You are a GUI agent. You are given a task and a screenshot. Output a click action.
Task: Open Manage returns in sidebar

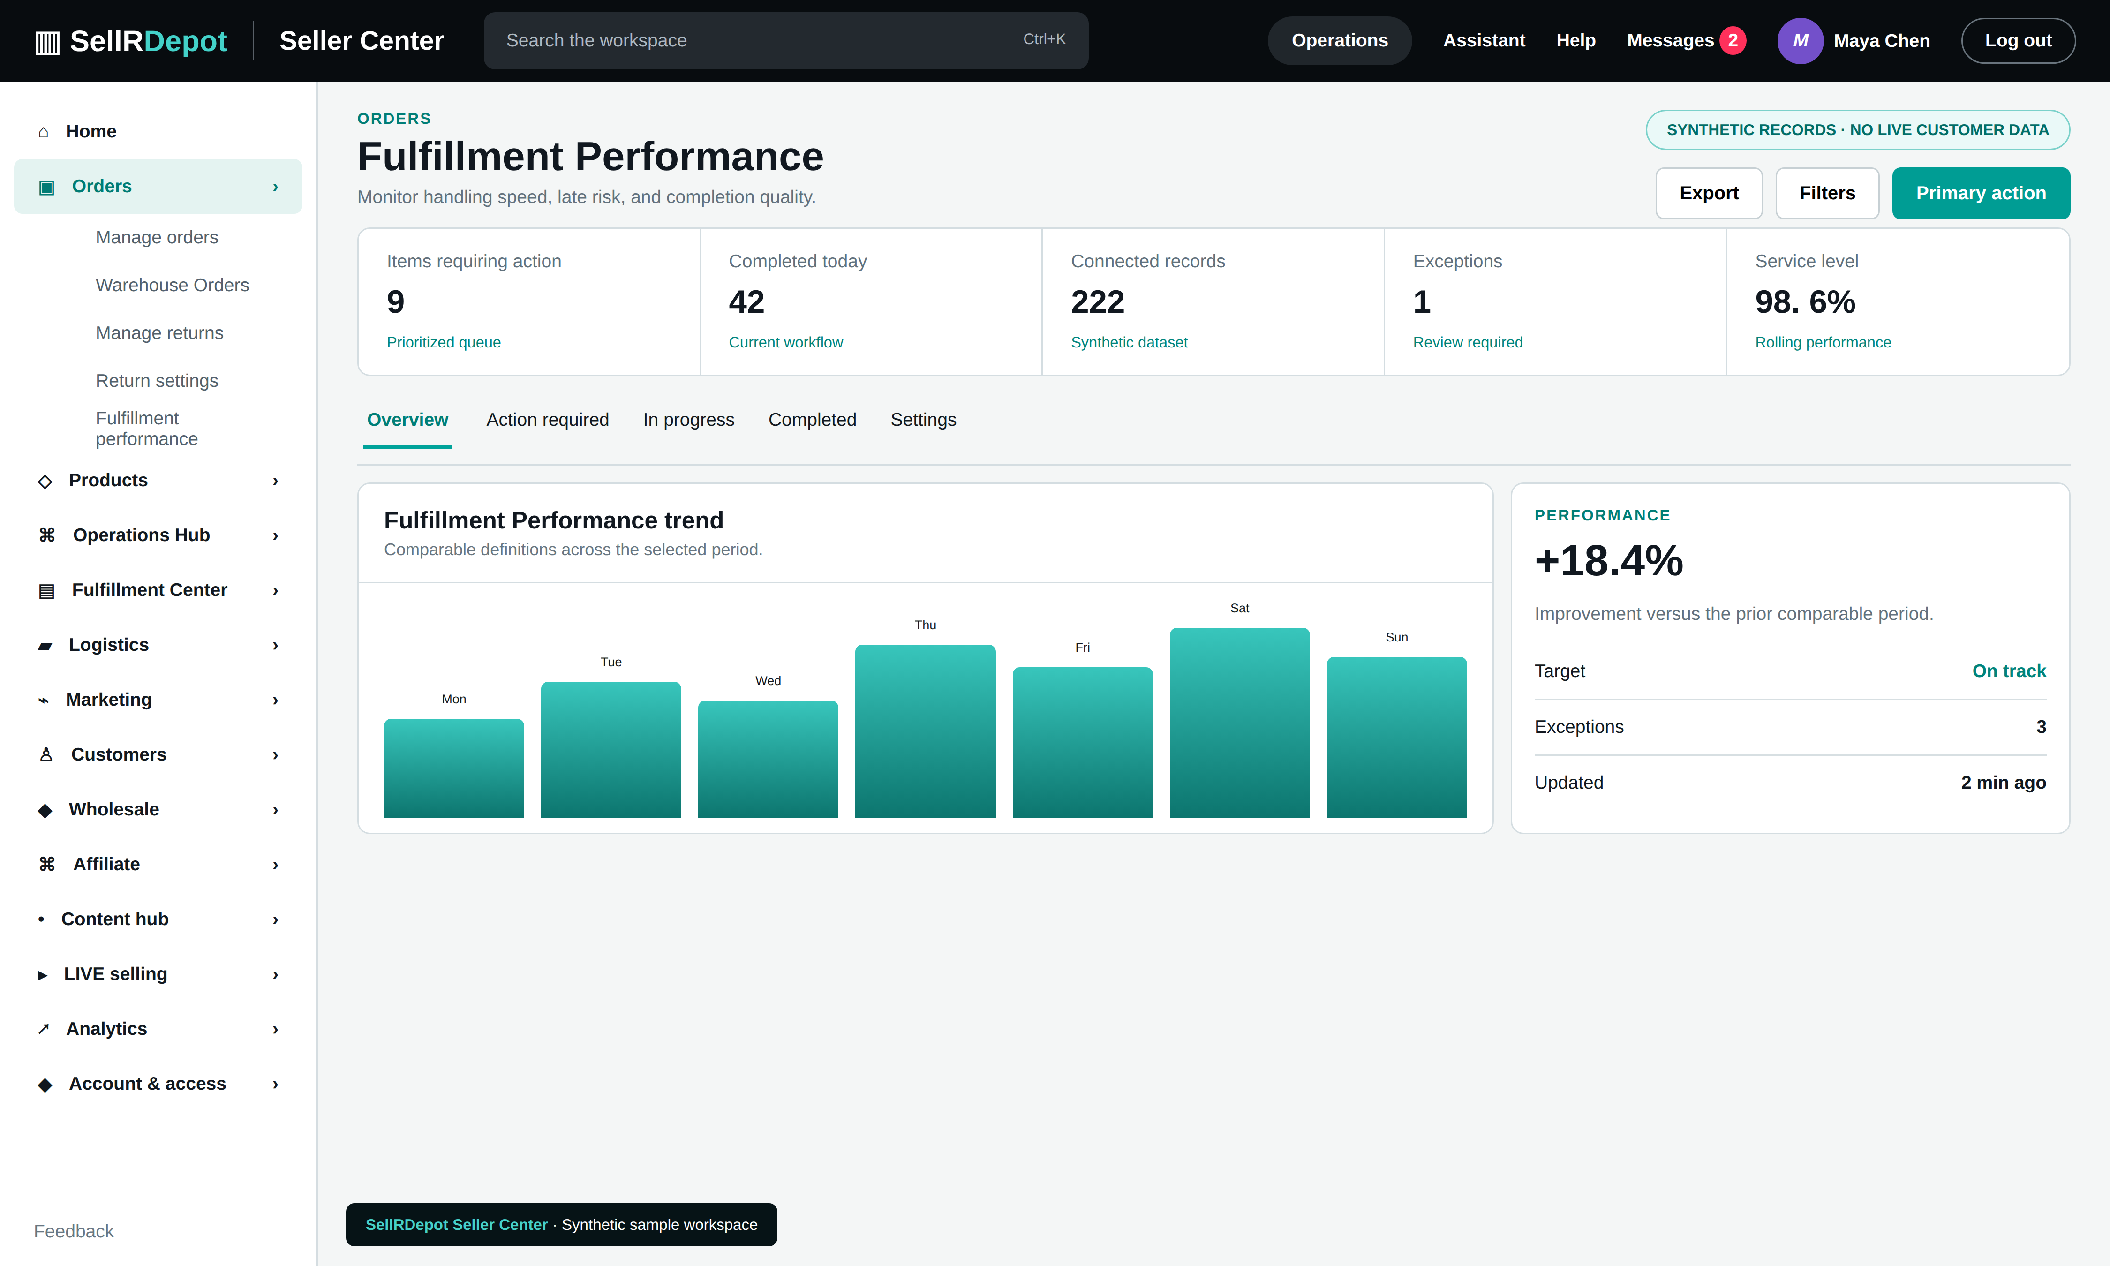(159, 333)
